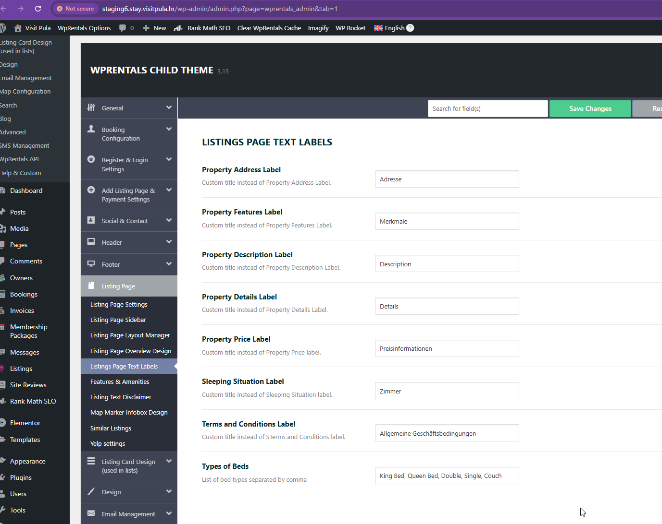662x524 pixels.
Task: Click the Register & Login Settings icon
Action: point(91,159)
